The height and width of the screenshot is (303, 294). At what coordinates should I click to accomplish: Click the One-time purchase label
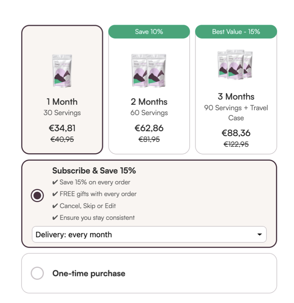[89, 273]
